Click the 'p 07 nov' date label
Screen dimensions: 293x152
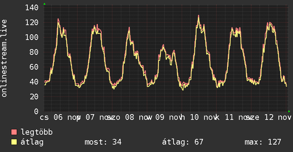[94, 117]
